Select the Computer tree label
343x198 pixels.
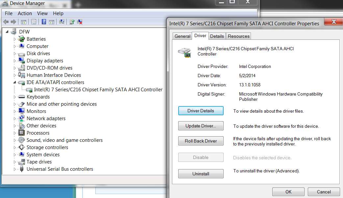pos(37,46)
